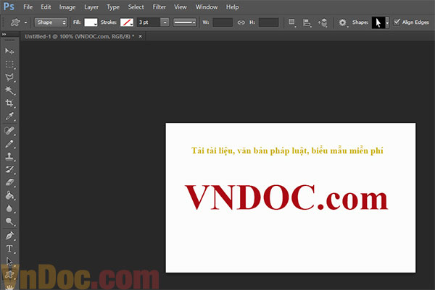Viewport: 435px width, 290px height.
Task: Click the Photoshop Ps logo
Action: [9, 7]
